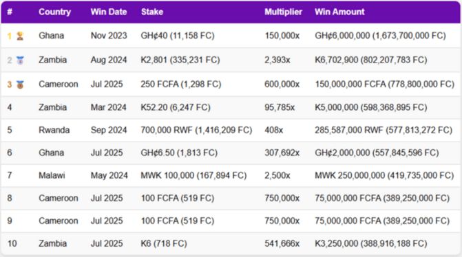Click the 307,692x multiplier cell

click(282, 153)
